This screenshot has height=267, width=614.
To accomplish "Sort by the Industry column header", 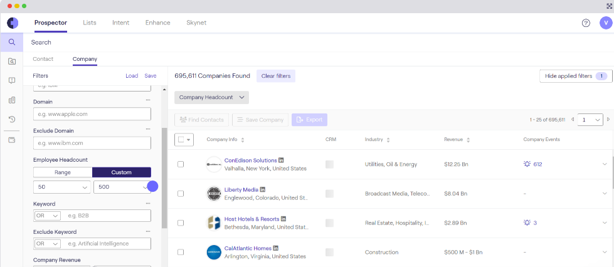I will click(x=377, y=139).
